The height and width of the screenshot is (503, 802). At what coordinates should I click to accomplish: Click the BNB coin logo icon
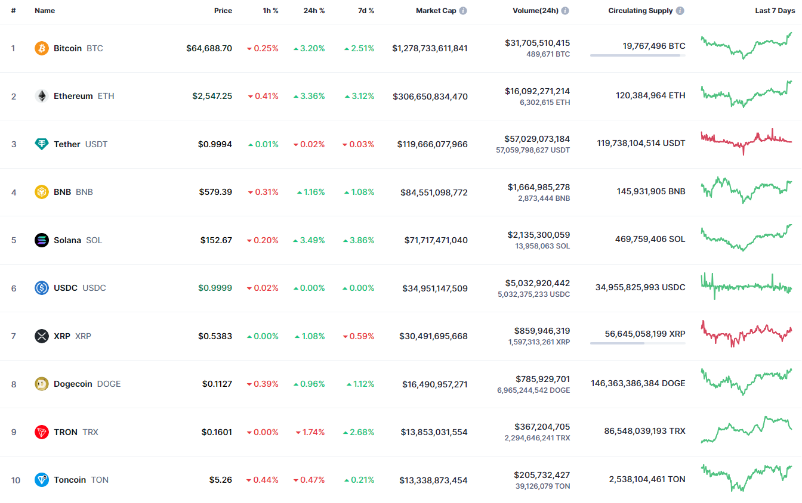42,192
